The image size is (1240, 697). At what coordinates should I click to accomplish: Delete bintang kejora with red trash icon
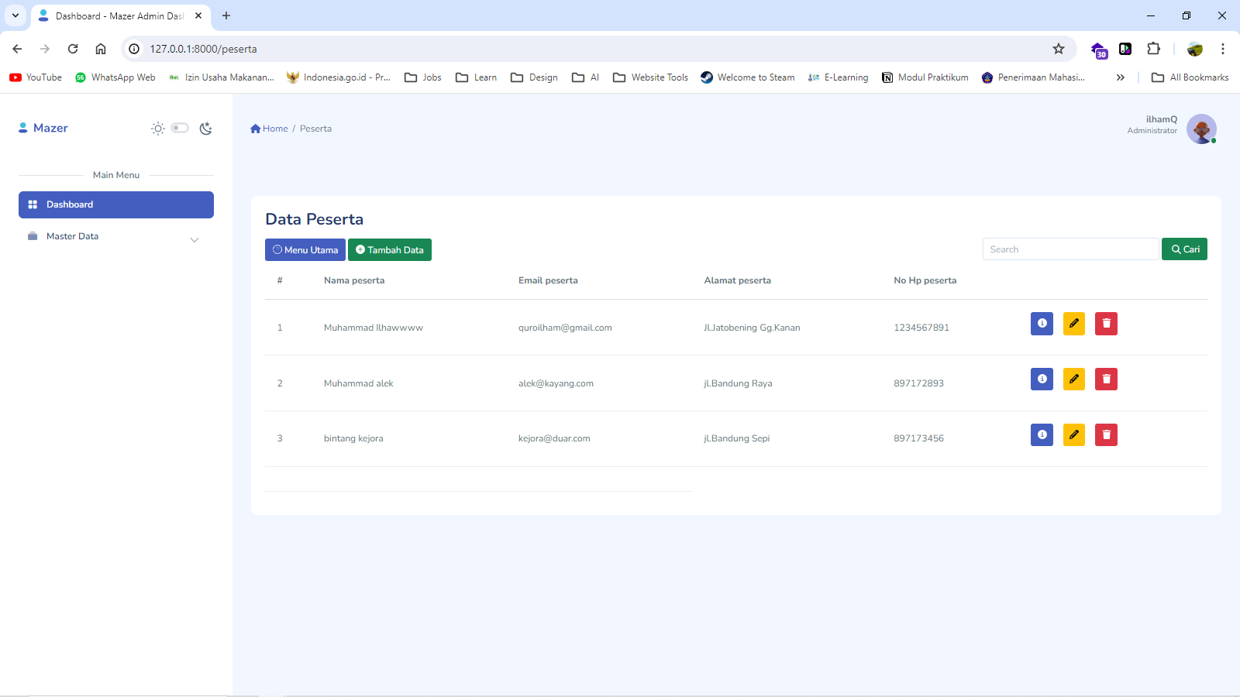coord(1106,435)
